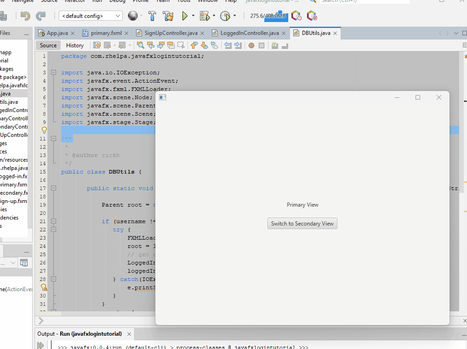Click Find Previous Occurrence icon
The height and width of the screenshot is (349, 467).
point(151,45)
